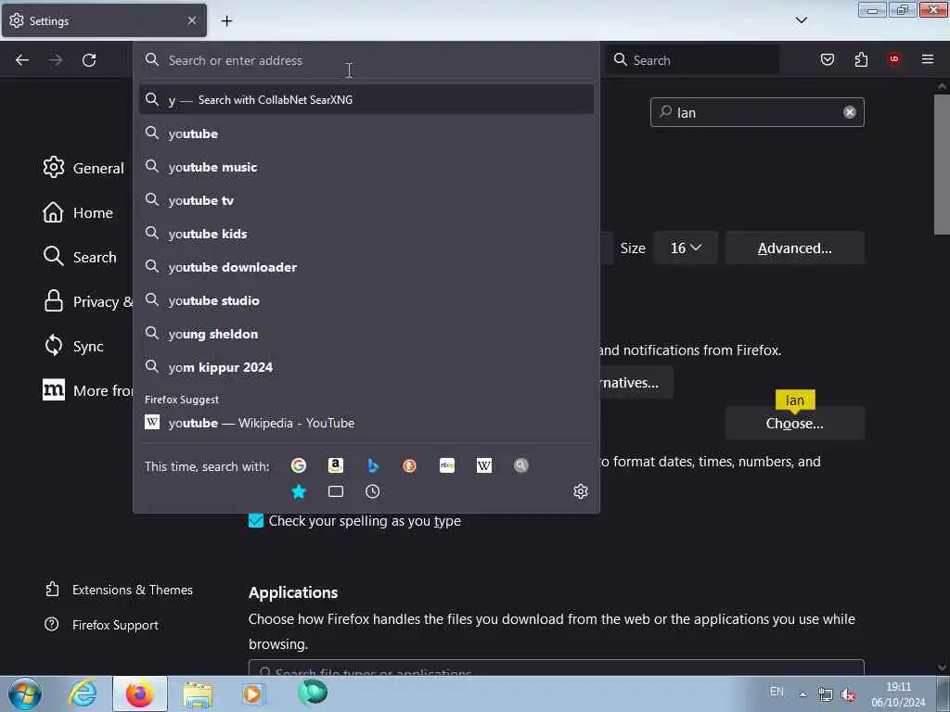Viewport: 950px width, 712px height.
Task: Open Extensions & Themes link
Action: click(119, 589)
